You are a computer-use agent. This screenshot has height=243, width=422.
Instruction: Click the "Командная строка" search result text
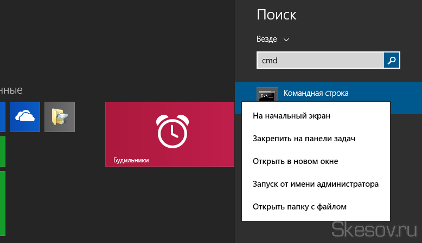click(316, 93)
